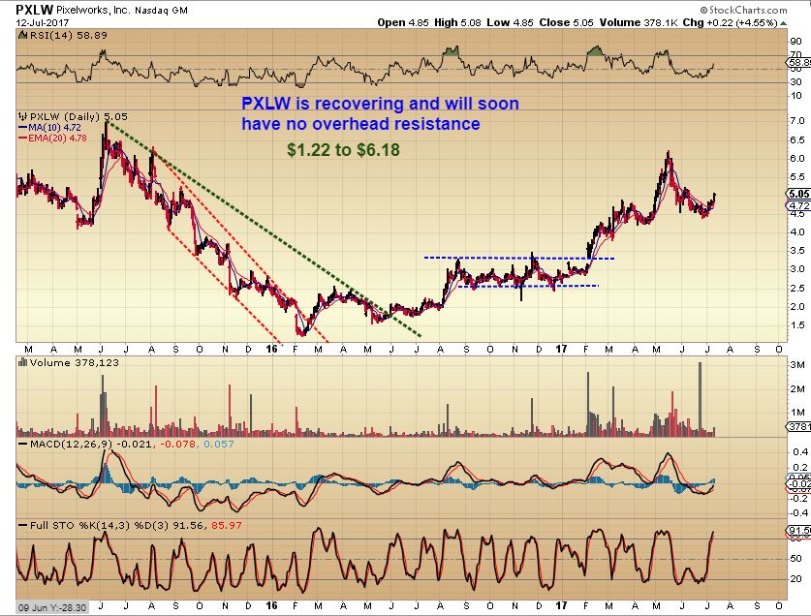Click the Nasdaq GM exchange label
Viewport: 811px width, 616px height.
(x=162, y=11)
